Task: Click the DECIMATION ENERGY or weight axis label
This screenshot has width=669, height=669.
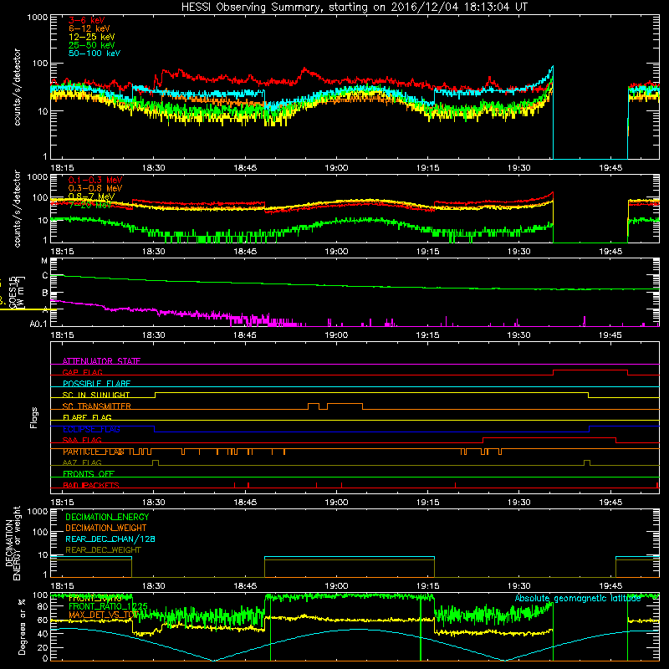Action: coord(13,543)
